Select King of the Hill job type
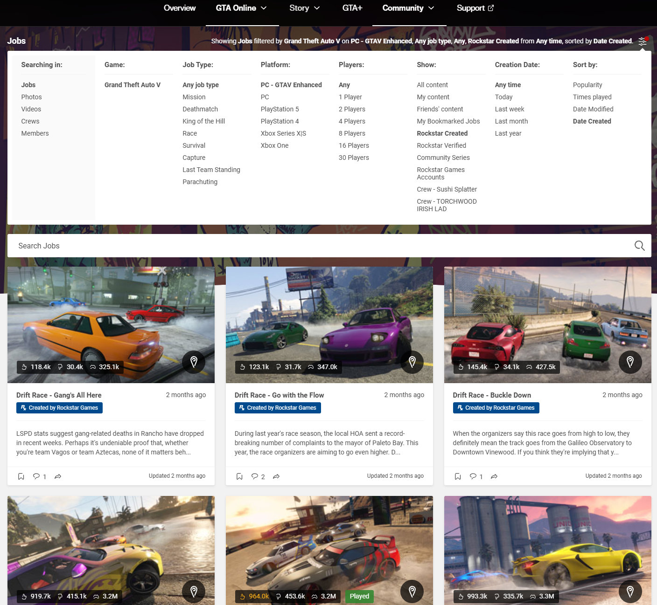The height and width of the screenshot is (605, 657). [x=203, y=121]
